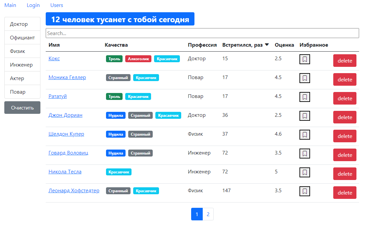Delete the Рататуй row

click(345, 98)
